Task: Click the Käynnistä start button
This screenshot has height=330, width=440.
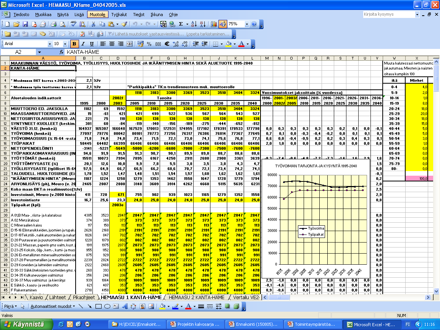Action: (x=26, y=324)
